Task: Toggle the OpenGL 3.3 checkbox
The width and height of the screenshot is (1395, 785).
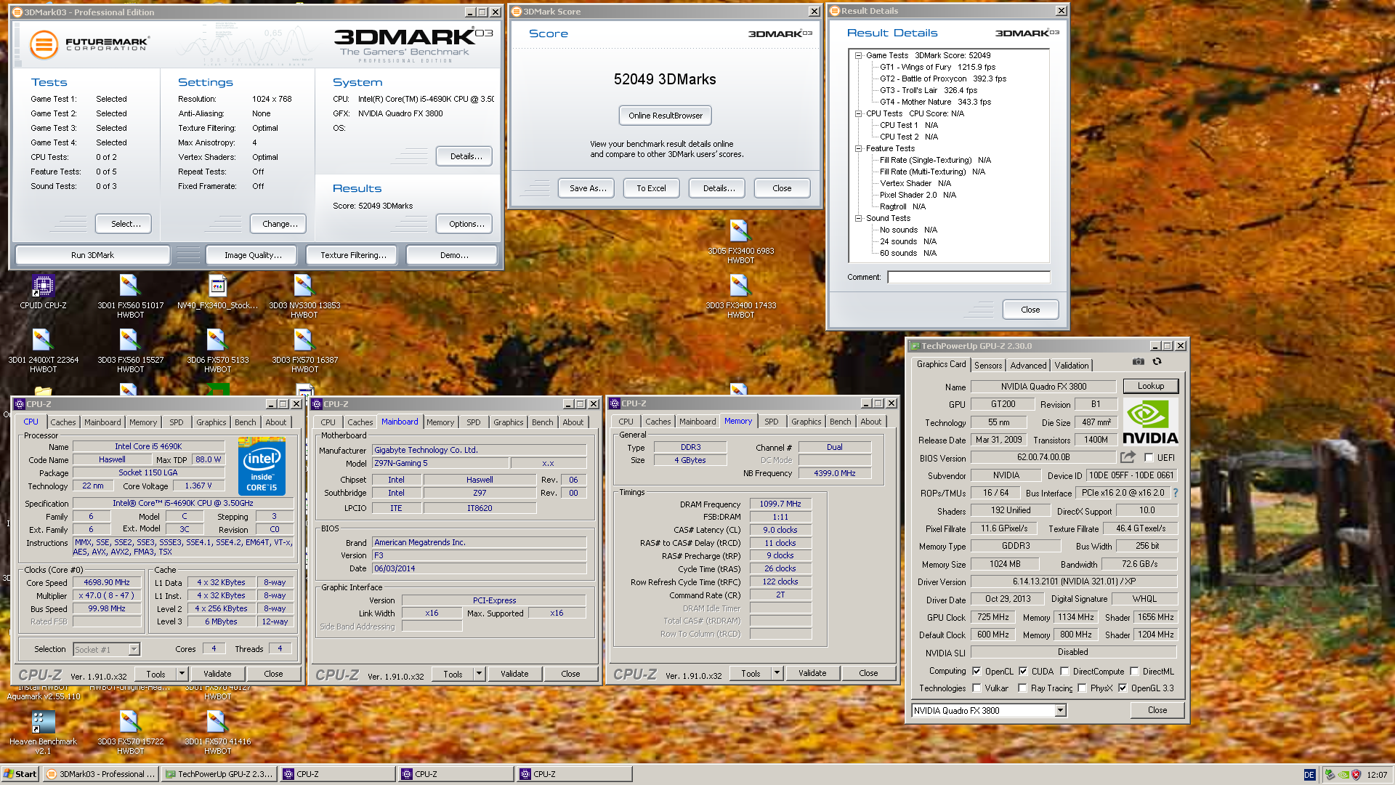Action: click(x=1123, y=688)
